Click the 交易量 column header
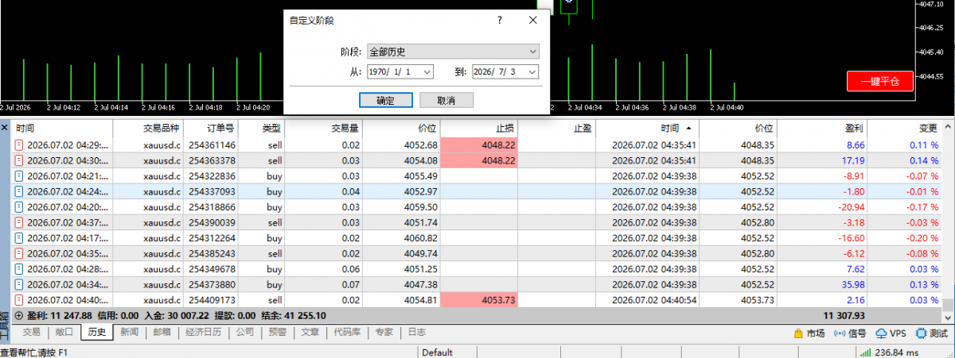The width and height of the screenshot is (955, 358). [x=325, y=128]
